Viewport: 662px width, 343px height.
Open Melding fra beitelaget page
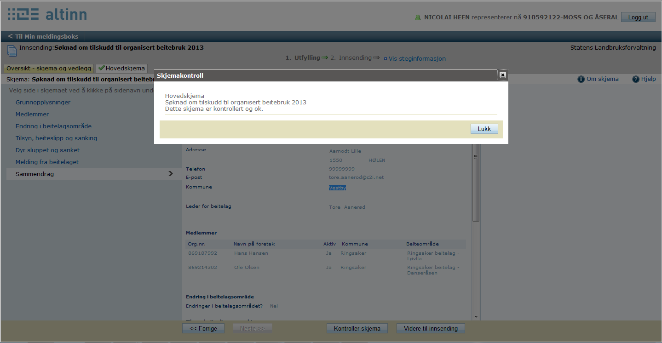click(x=47, y=162)
